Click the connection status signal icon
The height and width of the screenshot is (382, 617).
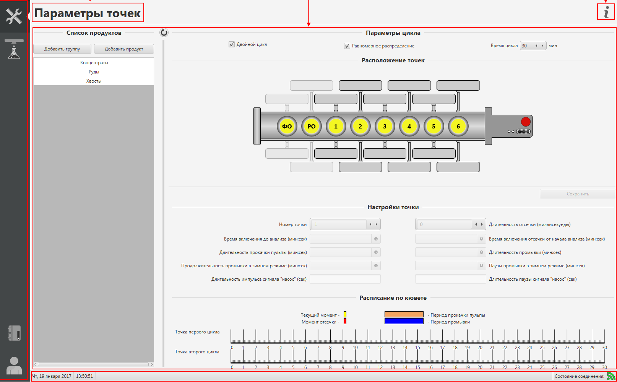611,376
